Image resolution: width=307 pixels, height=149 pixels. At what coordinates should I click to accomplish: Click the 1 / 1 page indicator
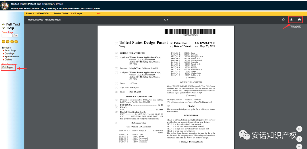pos(166,20)
